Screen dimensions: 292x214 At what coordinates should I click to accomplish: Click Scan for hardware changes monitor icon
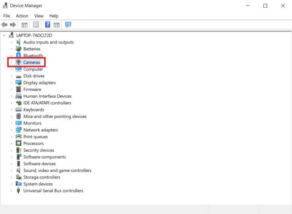point(68,25)
